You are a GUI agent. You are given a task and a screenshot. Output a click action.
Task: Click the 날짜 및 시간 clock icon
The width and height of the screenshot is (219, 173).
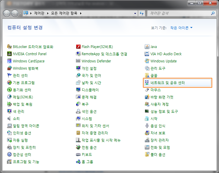click(78, 83)
